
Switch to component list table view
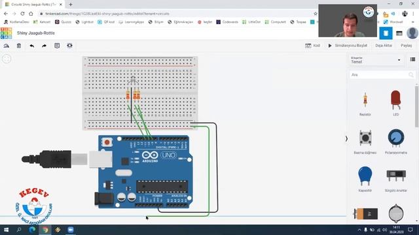(399, 33)
